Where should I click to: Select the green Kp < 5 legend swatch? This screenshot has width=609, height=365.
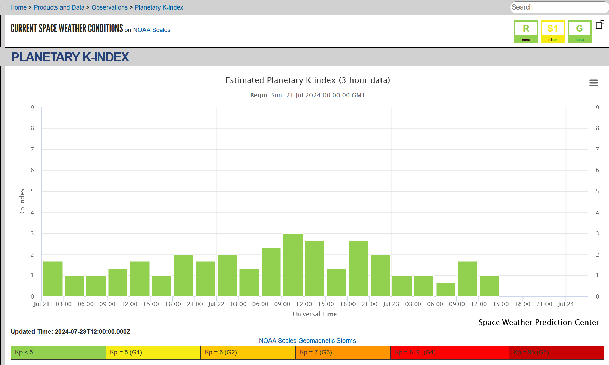58,352
